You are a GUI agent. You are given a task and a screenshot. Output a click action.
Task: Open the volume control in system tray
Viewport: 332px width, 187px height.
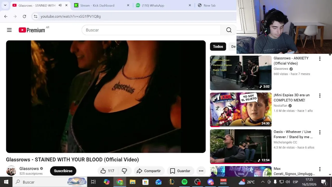[288, 182]
